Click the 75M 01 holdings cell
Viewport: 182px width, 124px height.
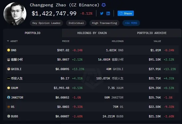[118, 107]
